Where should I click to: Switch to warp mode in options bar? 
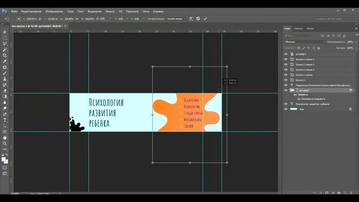coord(191,19)
